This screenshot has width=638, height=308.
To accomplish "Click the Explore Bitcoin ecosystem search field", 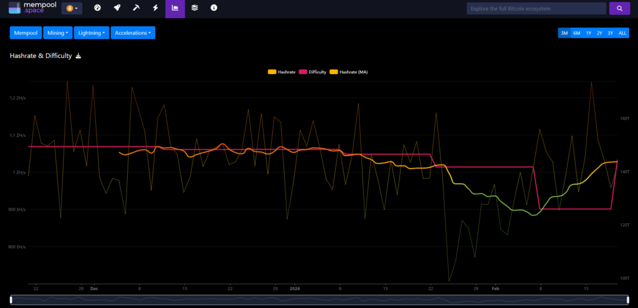I will (x=536, y=9).
